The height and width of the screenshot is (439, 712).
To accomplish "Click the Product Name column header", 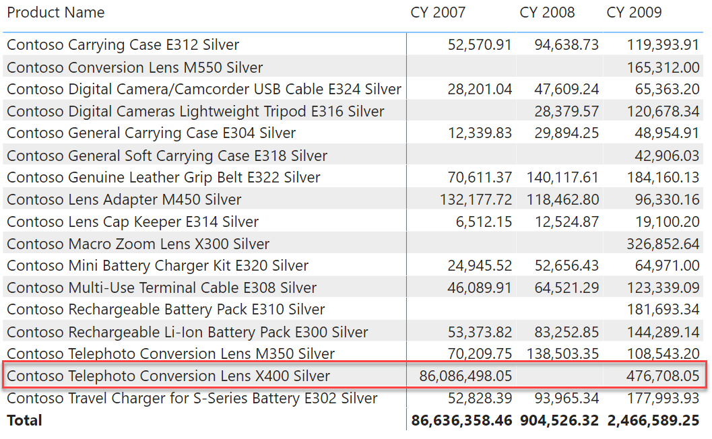I will (x=56, y=12).
